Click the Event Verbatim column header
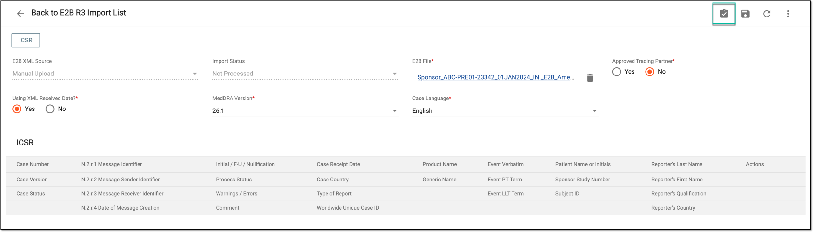Viewport: 813px width, 232px height. (x=505, y=164)
